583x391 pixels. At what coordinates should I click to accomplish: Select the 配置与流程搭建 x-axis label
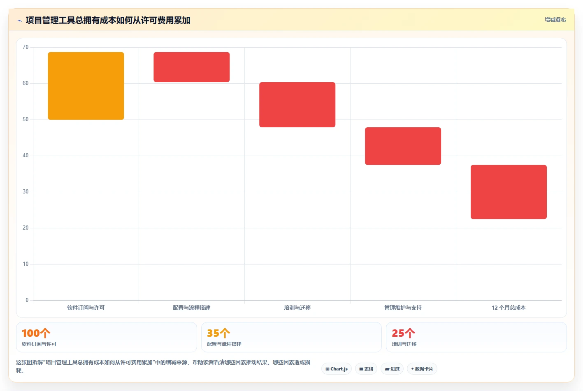192,308
